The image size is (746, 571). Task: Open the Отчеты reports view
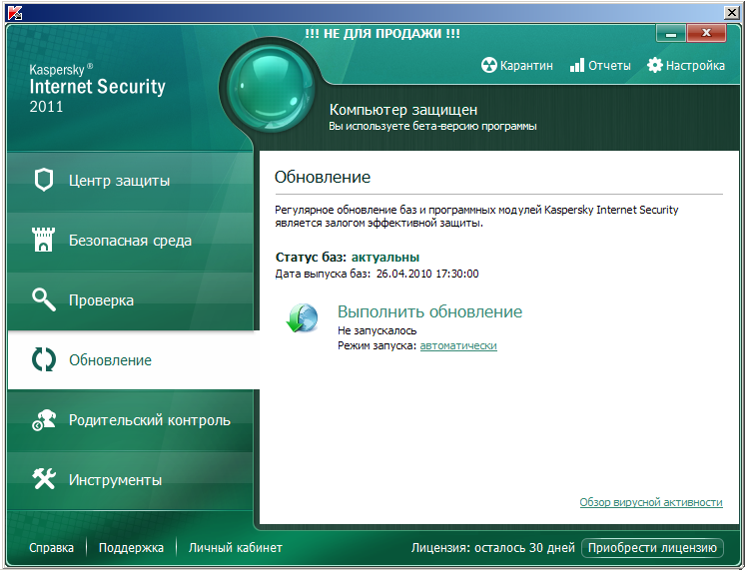[x=600, y=65]
